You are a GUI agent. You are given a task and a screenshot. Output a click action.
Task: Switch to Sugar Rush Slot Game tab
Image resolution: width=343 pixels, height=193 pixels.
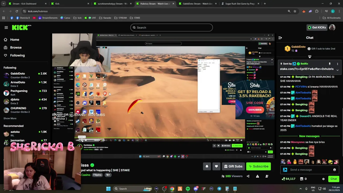[240, 4]
